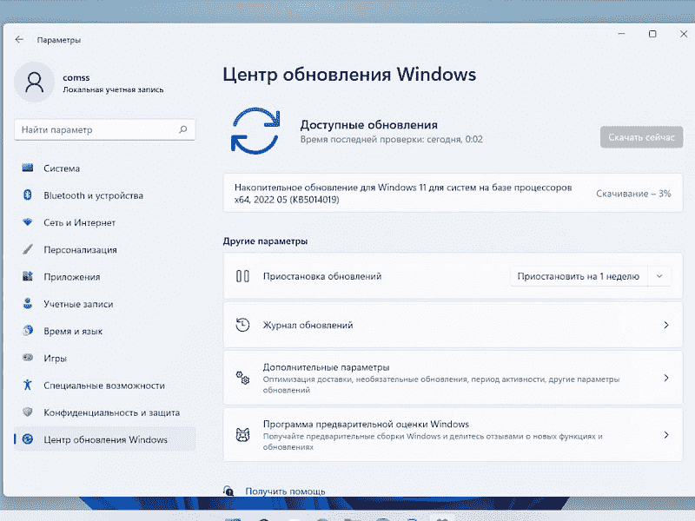695x521 pixels.
Task: Focus the Найти параметр search field
Action: tap(104, 129)
